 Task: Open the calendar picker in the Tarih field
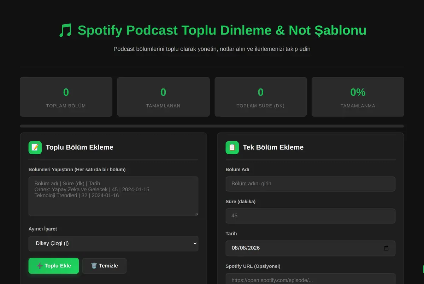point(386,248)
